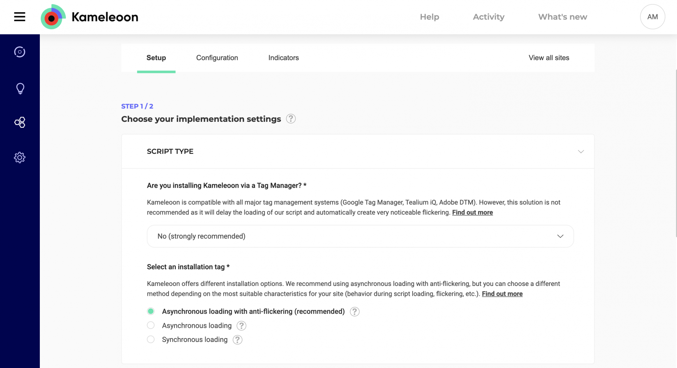Follow Find out more link about installation tags
Image resolution: width=677 pixels, height=368 pixels.
502,294
